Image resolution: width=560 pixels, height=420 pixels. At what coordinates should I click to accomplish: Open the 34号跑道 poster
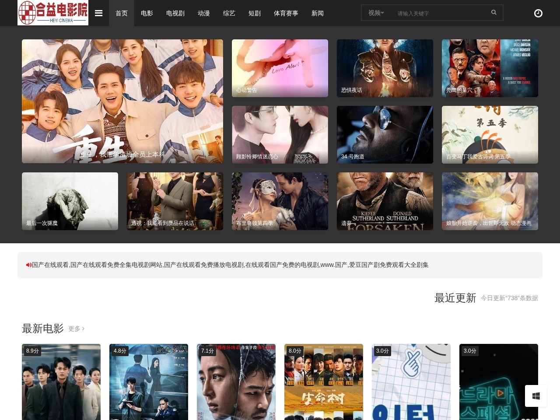[385, 135]
